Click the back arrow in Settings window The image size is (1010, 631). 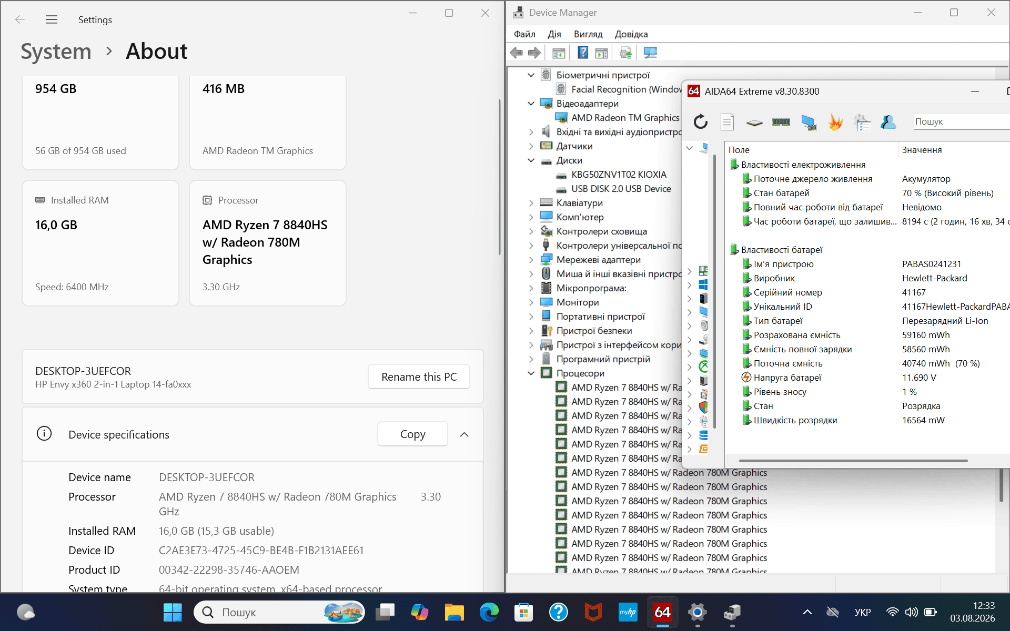pos(20,19)
